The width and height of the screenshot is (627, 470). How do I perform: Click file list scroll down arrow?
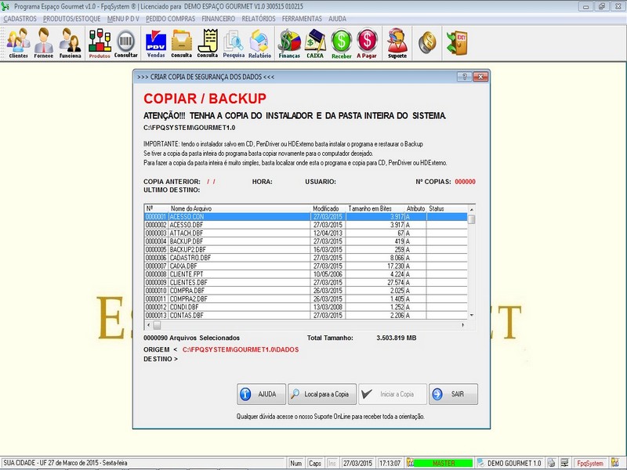click(x=472, y=316)
